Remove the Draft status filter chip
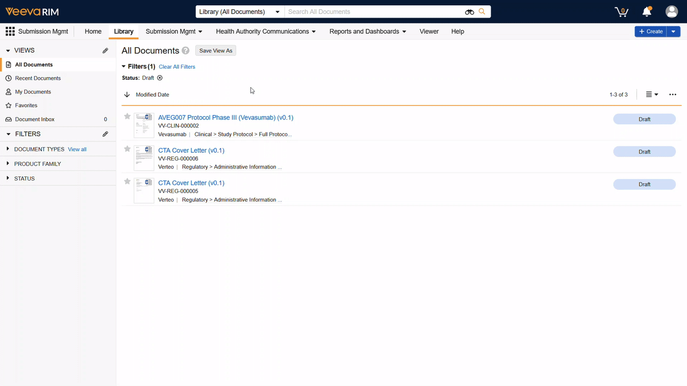Screen dimensions: 687x386 [x=159, y=78]
